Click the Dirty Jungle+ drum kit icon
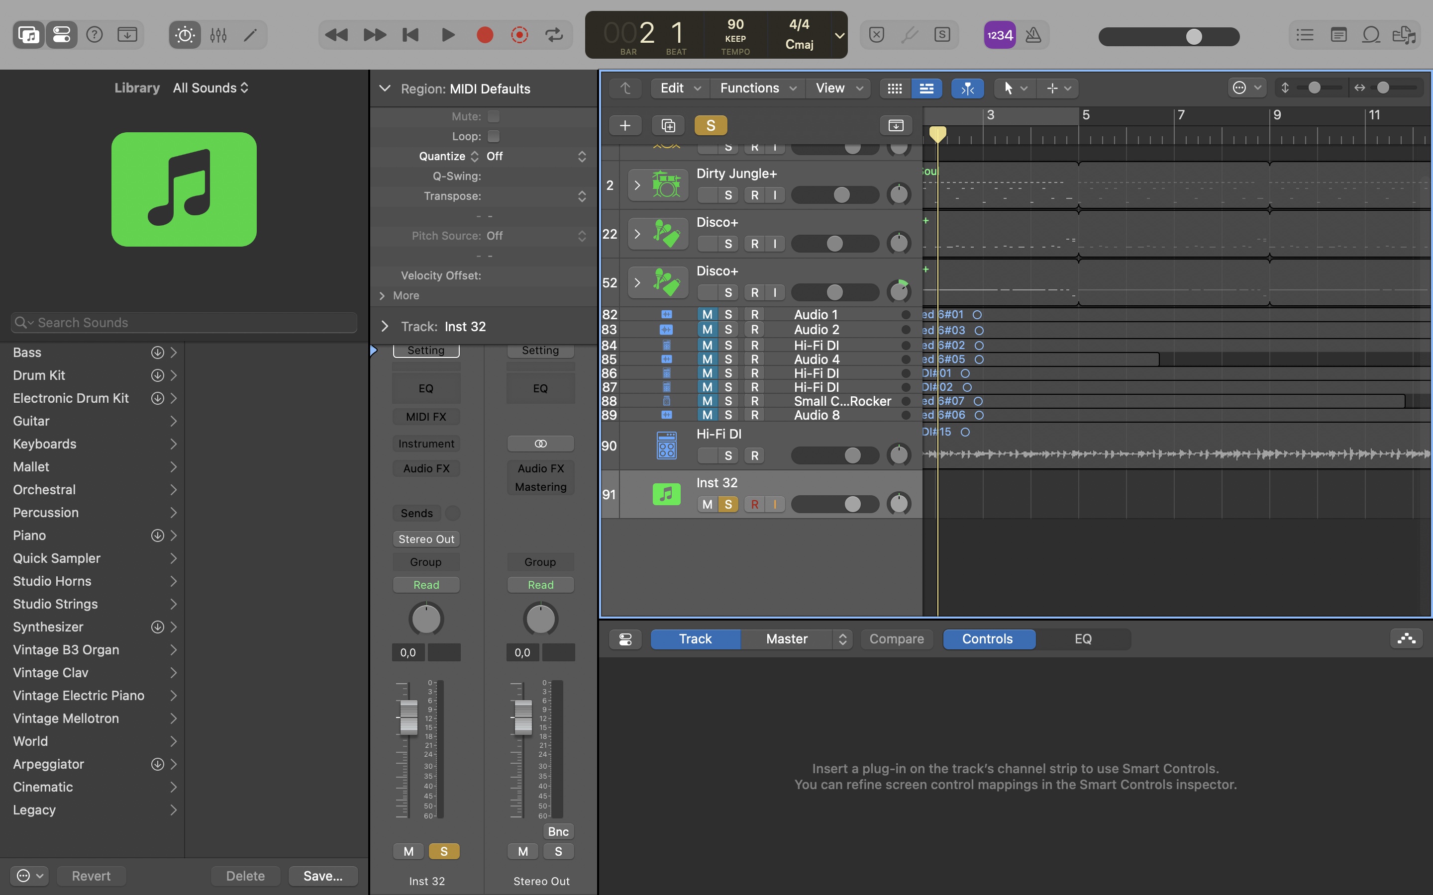1433x895 pixels. [x=666, y=184]
